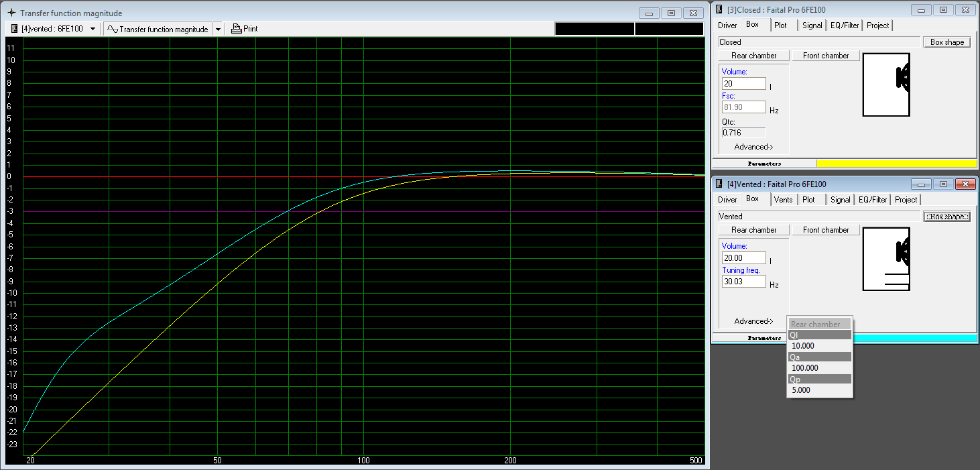Click the Qtc field showing 0.716

743,133
